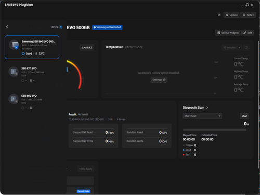Click the refresh icon near Update
The height and width of the screenshot is (195, 260).
point(219,15)
